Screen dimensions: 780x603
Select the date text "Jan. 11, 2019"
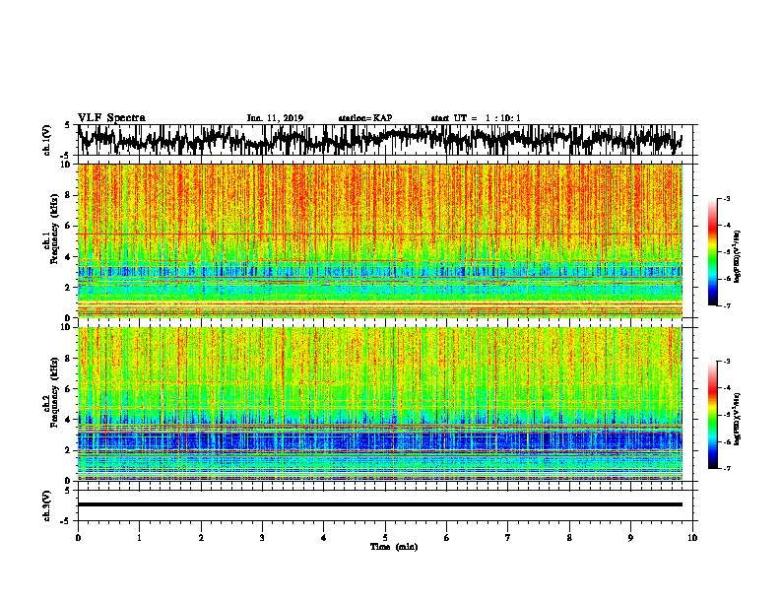[275, 118]
